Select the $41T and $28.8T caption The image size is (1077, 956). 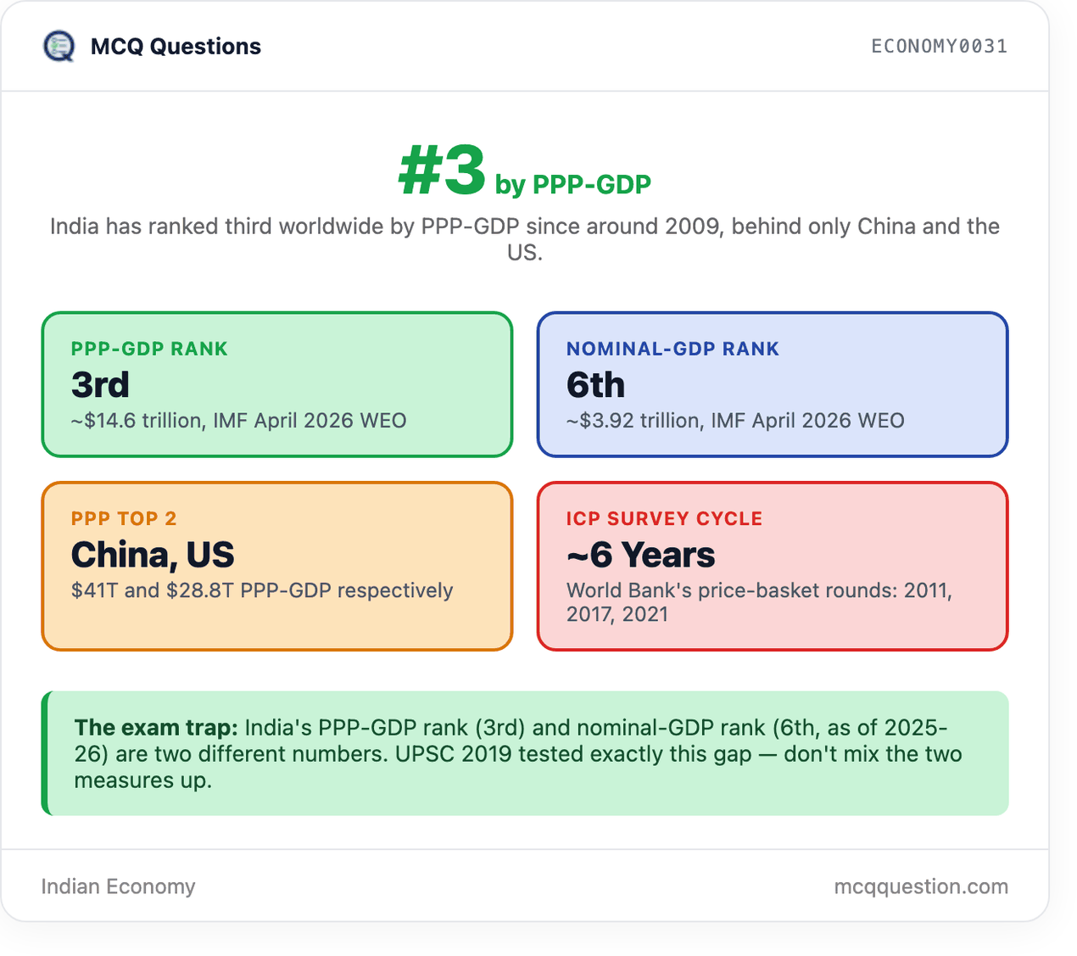pyautogui.click(x=262, y=590)
